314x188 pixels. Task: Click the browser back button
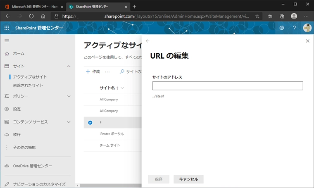click(8, 16)
